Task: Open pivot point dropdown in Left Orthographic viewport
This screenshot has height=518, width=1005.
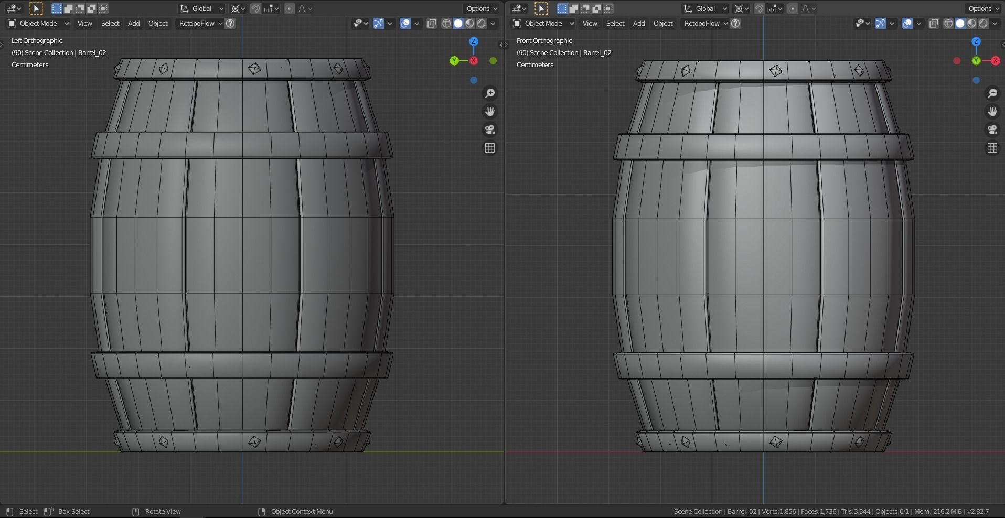Action: click(x=238, y=8)
